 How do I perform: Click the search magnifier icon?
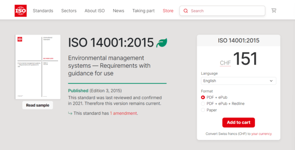(x=186, y=11)
